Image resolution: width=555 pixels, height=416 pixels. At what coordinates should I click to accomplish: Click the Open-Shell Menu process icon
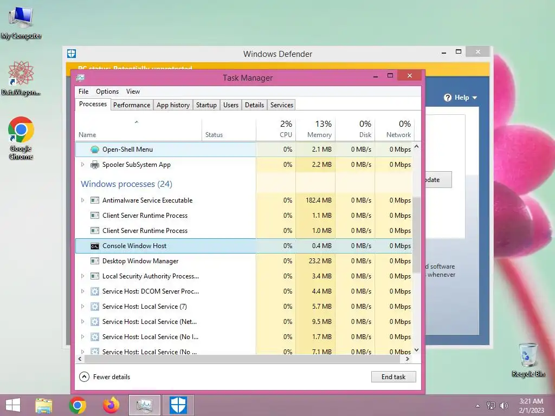pos(94,149)
